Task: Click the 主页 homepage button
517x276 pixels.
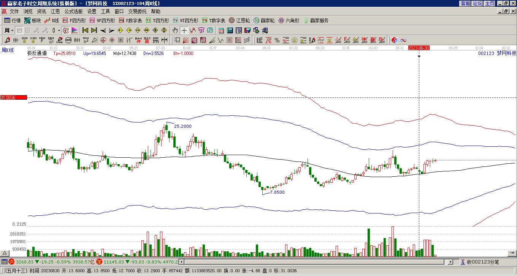Action: [490, 3]
